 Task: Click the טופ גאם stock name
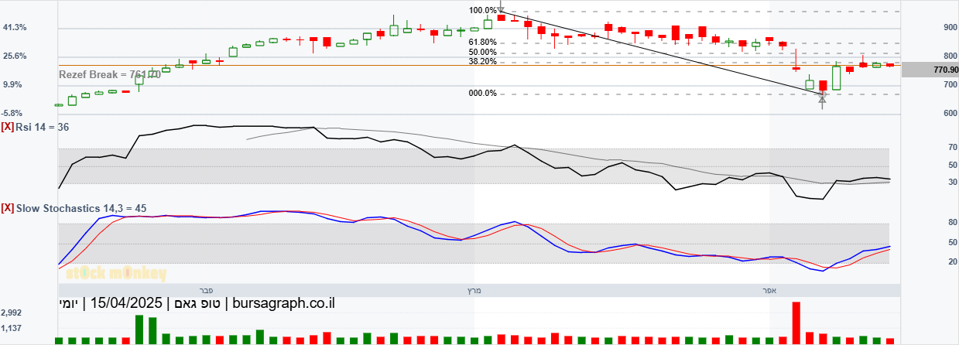pyautogui.click(x=197, y=303)
